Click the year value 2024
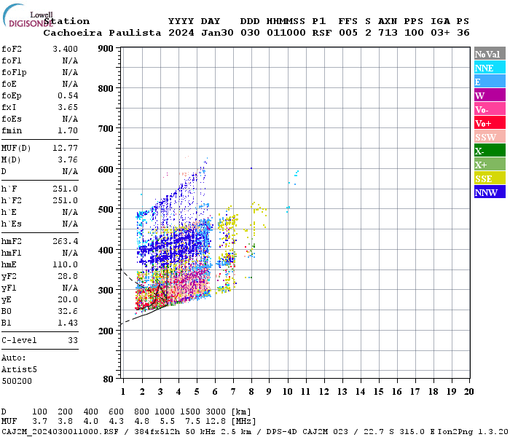Screen dimensions: 510x437 click(x=181, y=33)
